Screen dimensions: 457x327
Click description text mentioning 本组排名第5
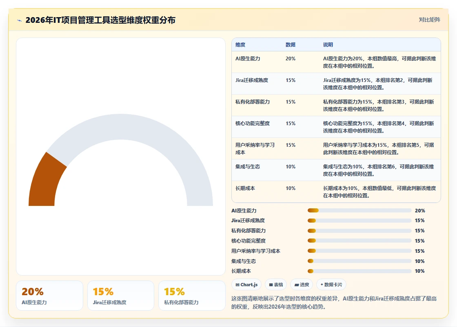click(x=379, y=148)
